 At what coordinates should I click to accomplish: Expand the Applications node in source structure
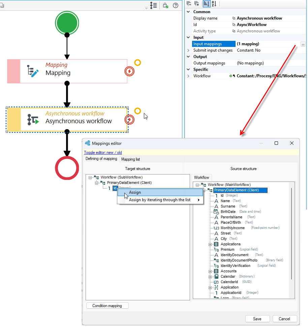[210, 244]
